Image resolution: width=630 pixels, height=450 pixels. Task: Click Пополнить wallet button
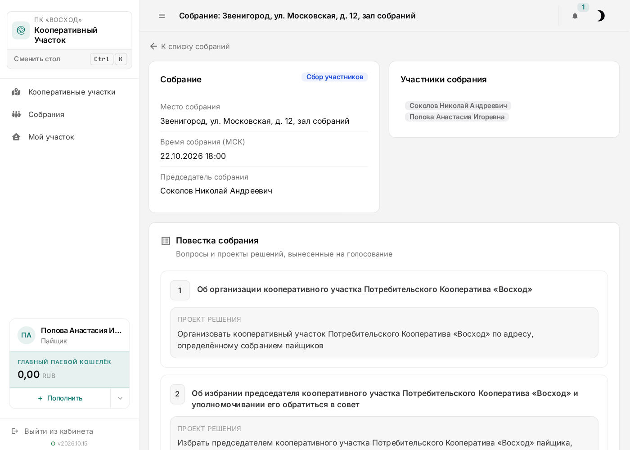tap(60, 398)
